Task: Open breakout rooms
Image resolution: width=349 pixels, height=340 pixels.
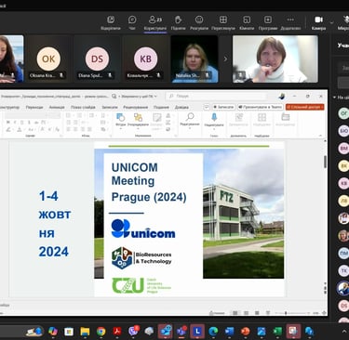Action: pyautogui.click(x=247, y=22)
